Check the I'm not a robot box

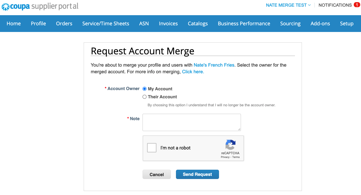coord(152,148)
